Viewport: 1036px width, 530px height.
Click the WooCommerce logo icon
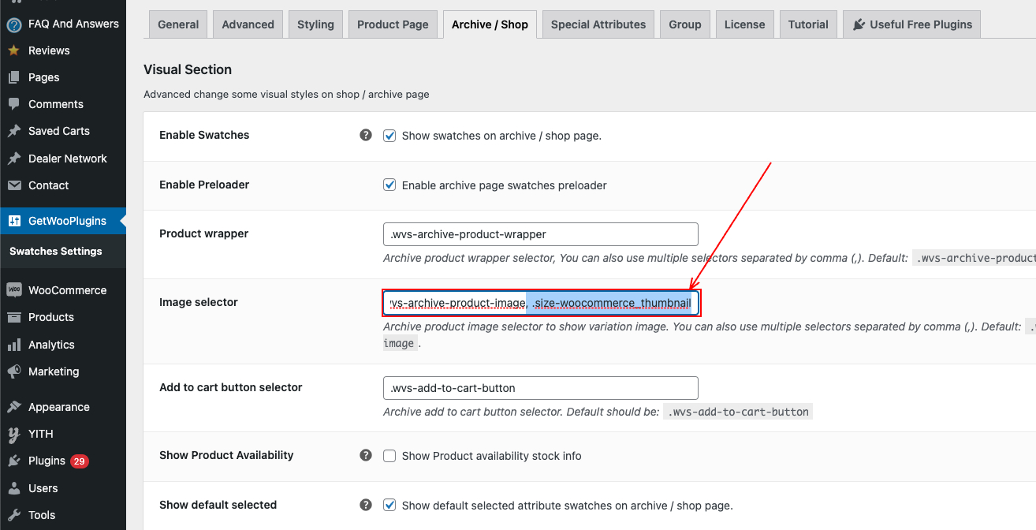13,290
